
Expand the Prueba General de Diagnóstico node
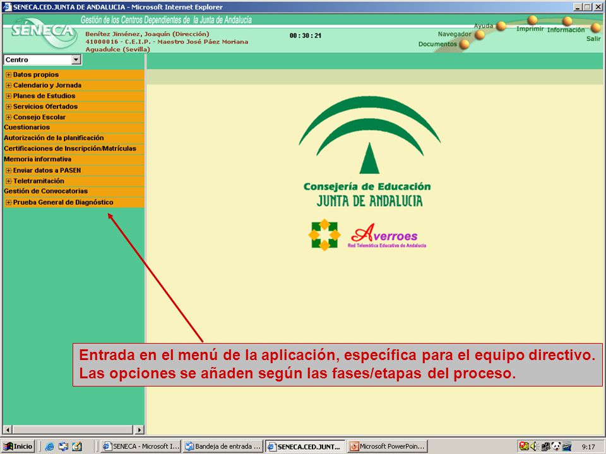click(x=8, y=202)
